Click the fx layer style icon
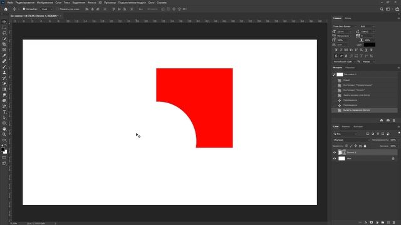The image size is (401, 225). pos(366,222)
